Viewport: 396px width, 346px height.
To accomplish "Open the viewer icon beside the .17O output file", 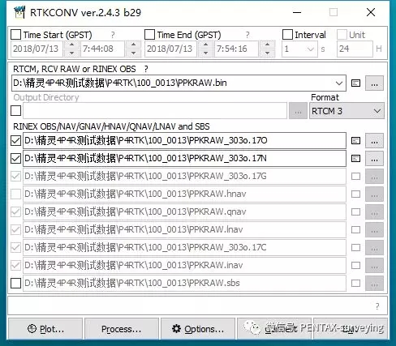I will pos(355,141).
